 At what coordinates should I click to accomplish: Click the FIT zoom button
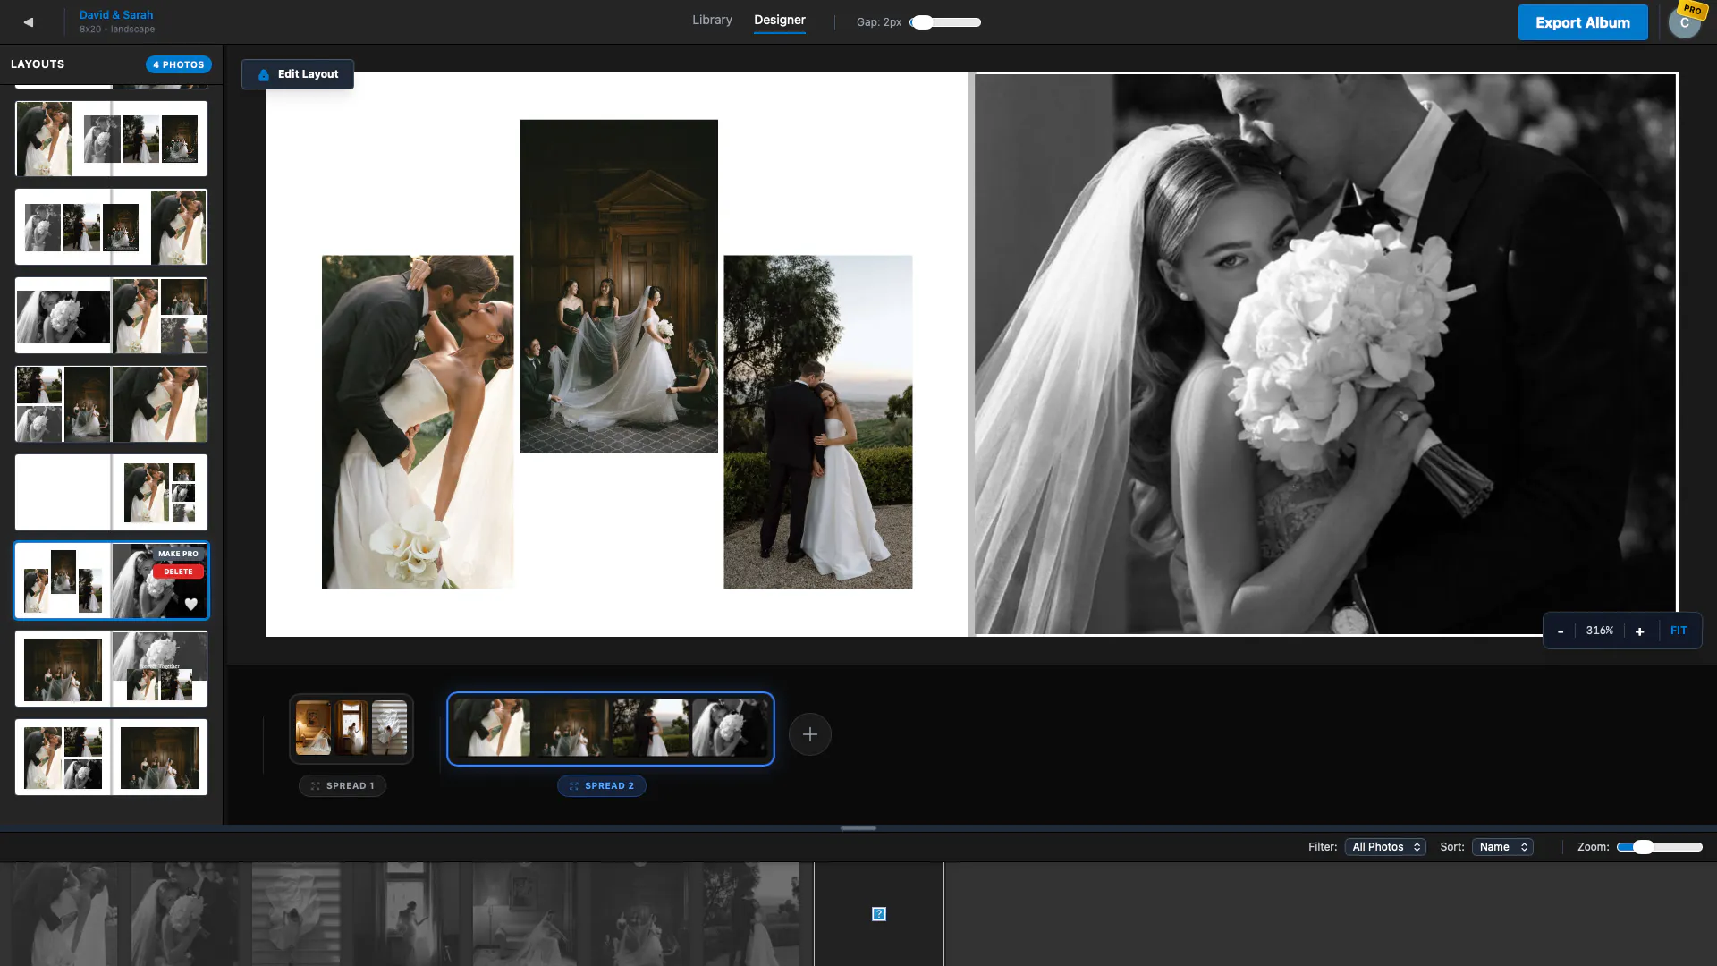[1679, 631]
